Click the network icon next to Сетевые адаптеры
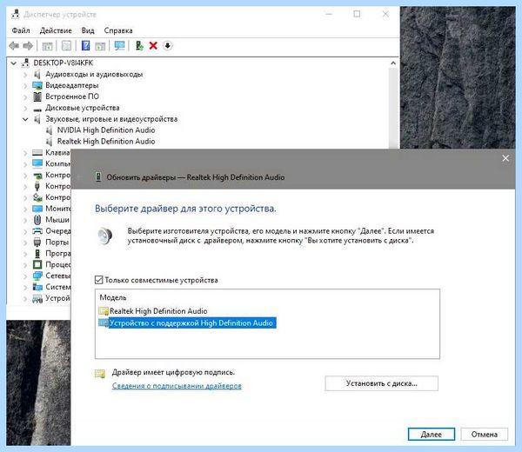Viewport: 522px width, 452px height. pos(37,276)
